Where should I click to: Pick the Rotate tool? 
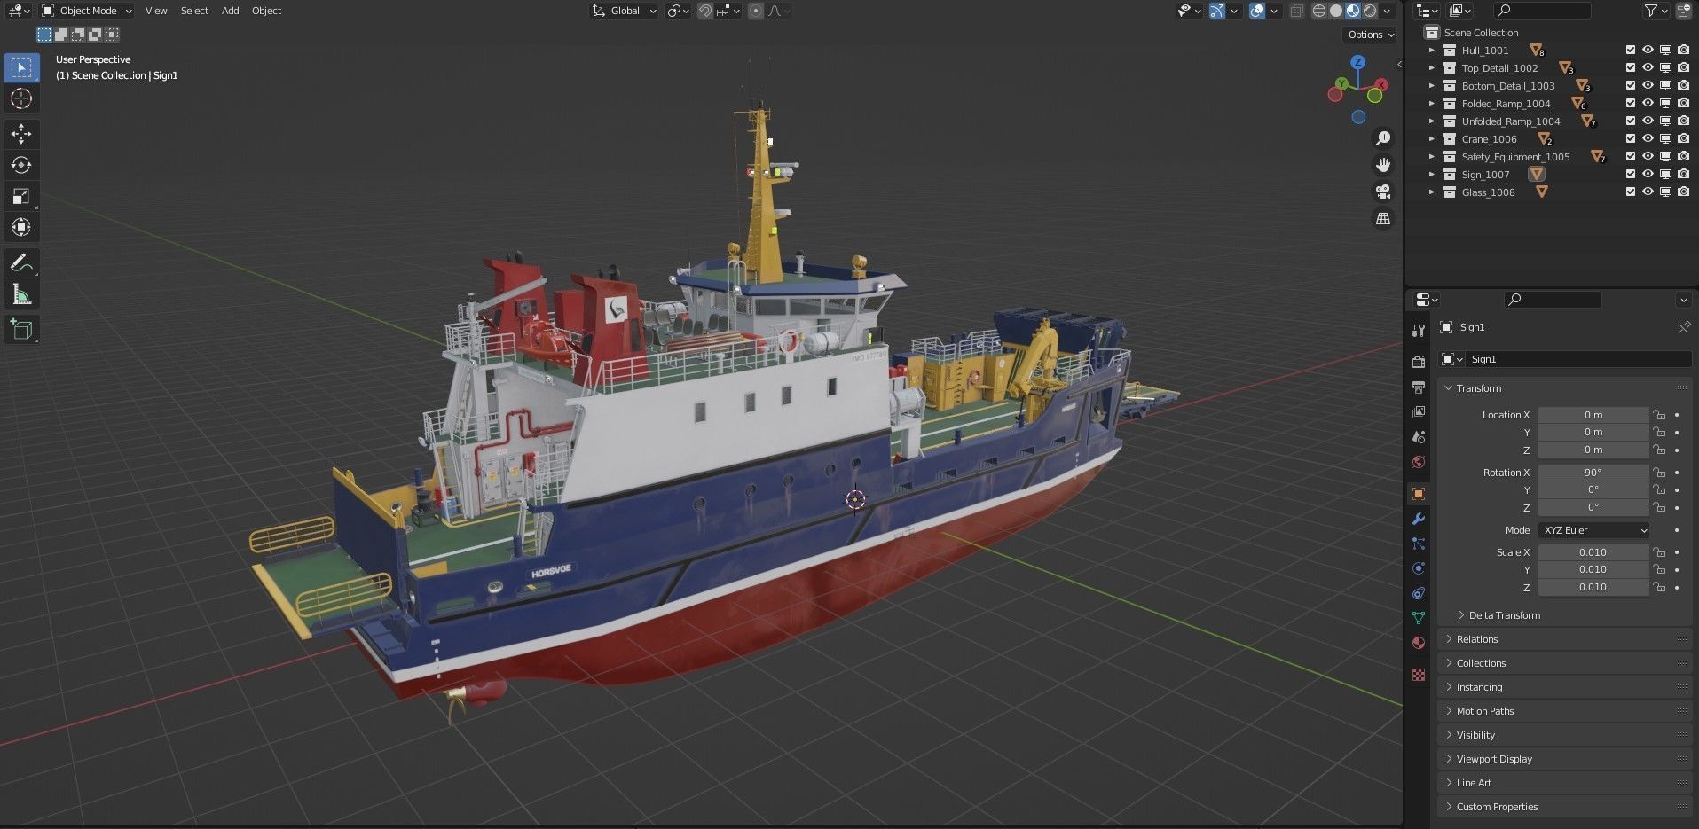pyautogui.click(x=21, y=165)
